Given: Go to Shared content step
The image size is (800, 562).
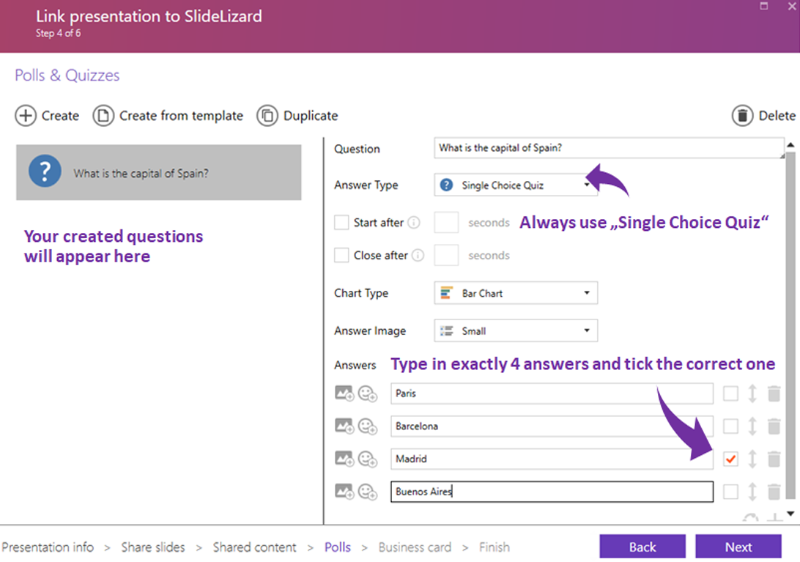Looking at the screenshot, I should point(255,547).
